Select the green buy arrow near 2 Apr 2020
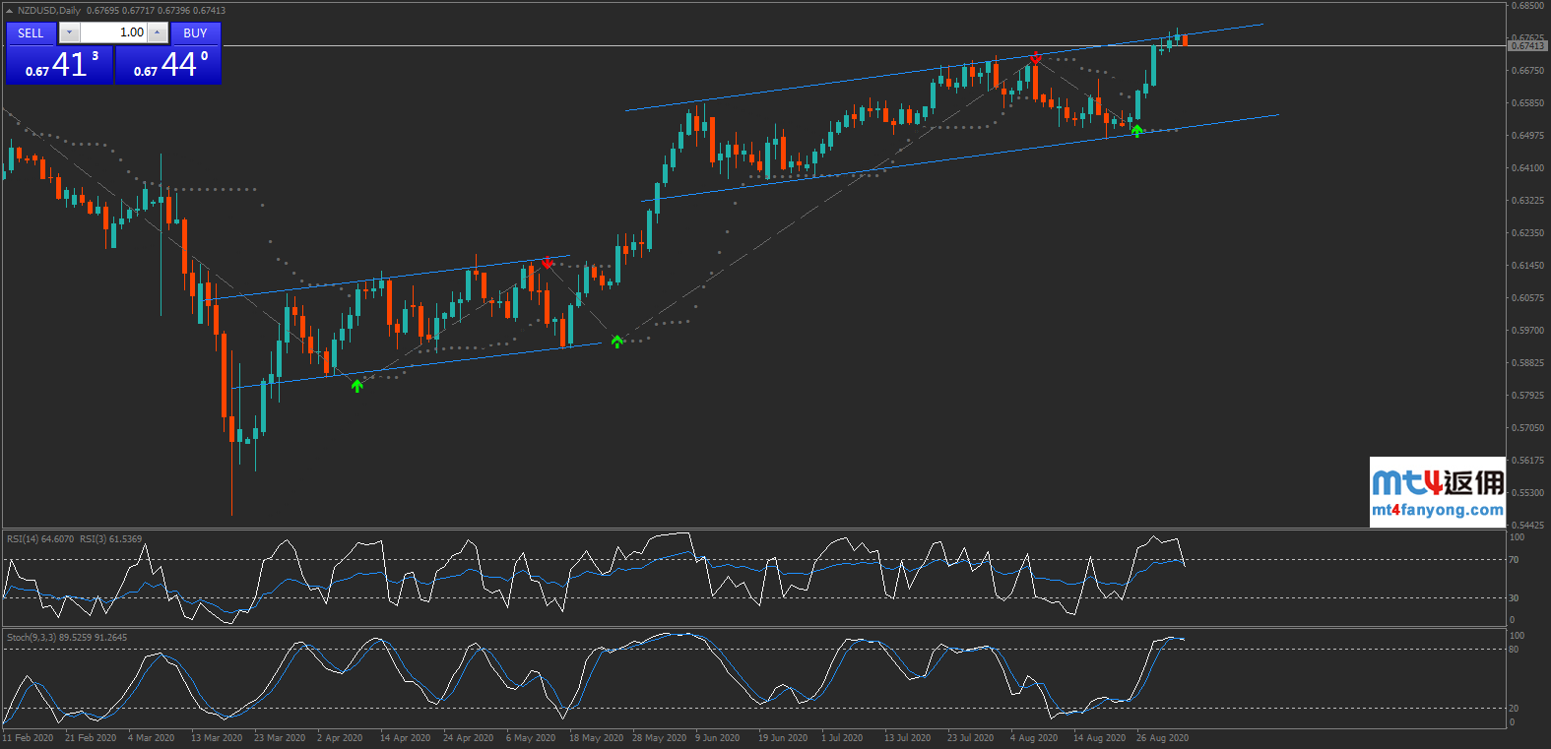This screenshot has height=749, width=1551. tap(356, 386)
